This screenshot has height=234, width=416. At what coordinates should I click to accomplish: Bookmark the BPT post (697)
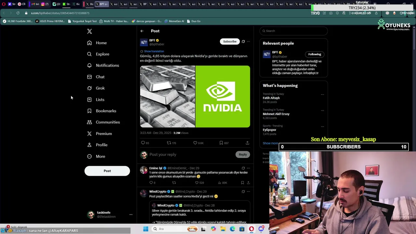224,143
